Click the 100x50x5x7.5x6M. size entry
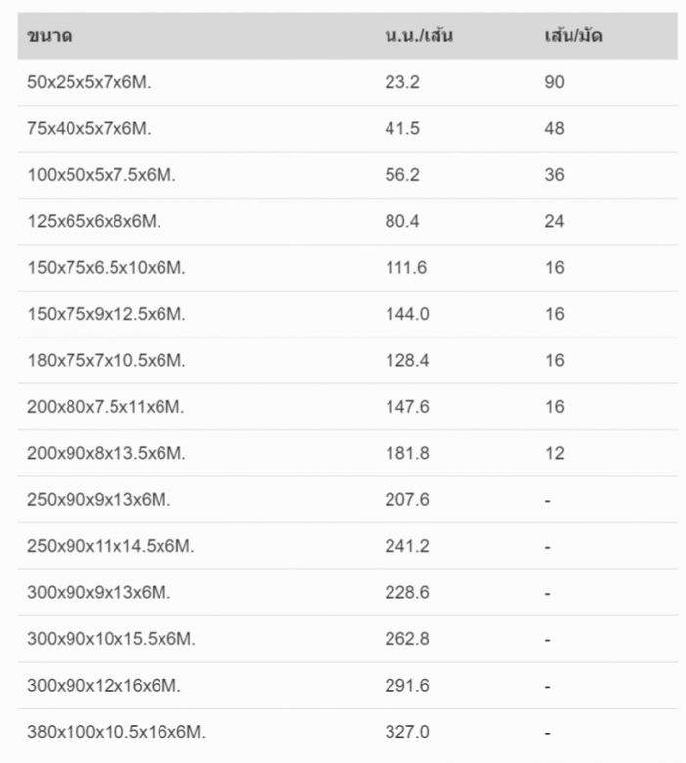Image resolution: width=686 pixels, height=763 pixels. (101, 175)
